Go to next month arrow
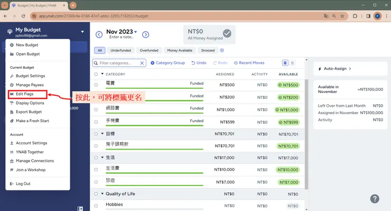The image size is (391, 211). [146, 34]
